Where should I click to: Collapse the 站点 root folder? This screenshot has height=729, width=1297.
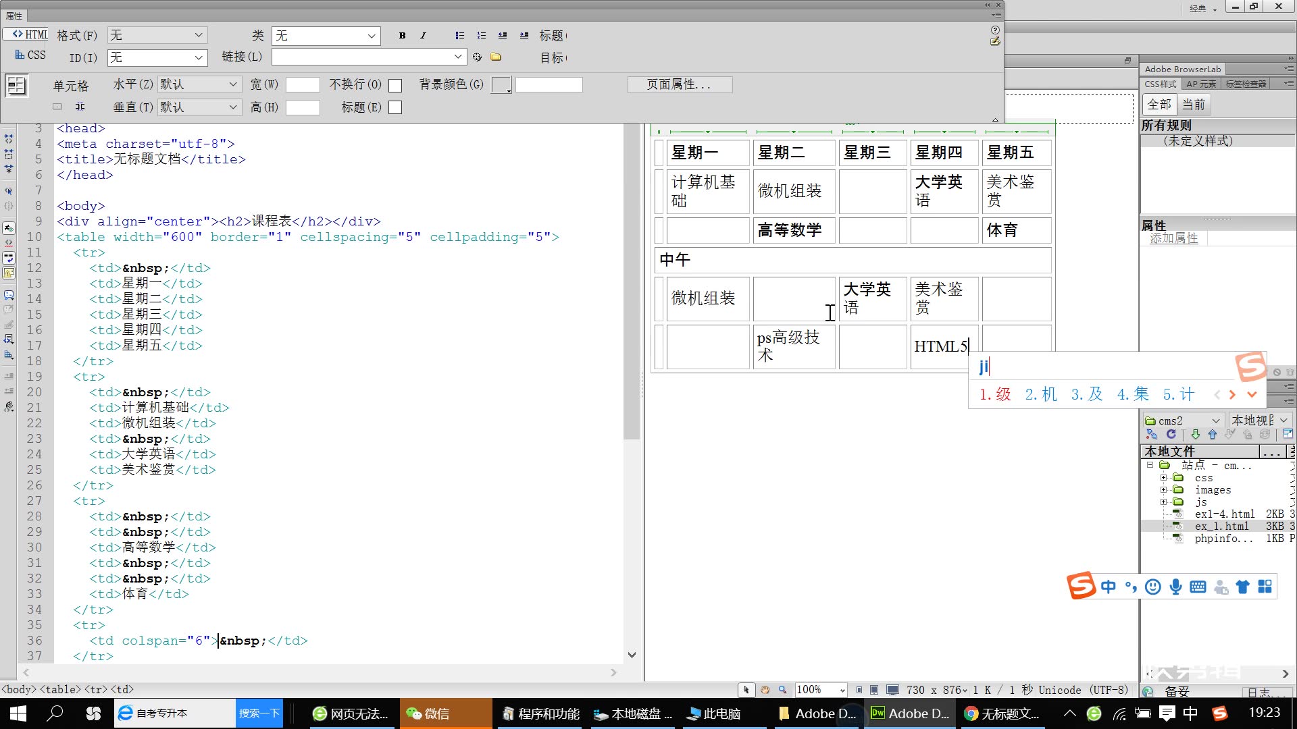(x=1150, y=465)
